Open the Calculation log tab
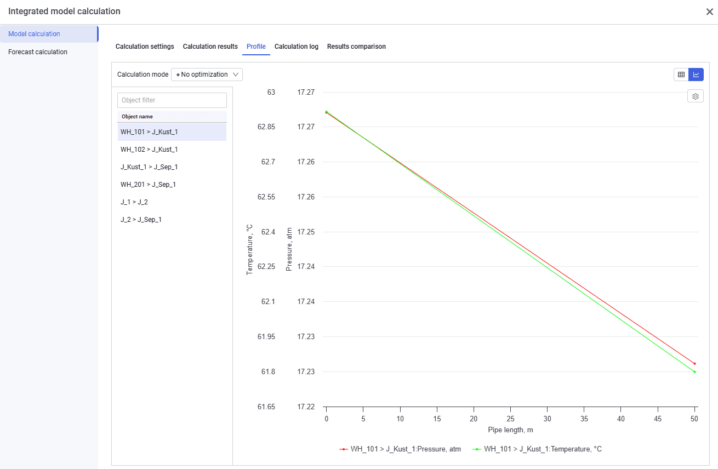The height and width of the screenshot is (469, 718). tap(297, 47)
